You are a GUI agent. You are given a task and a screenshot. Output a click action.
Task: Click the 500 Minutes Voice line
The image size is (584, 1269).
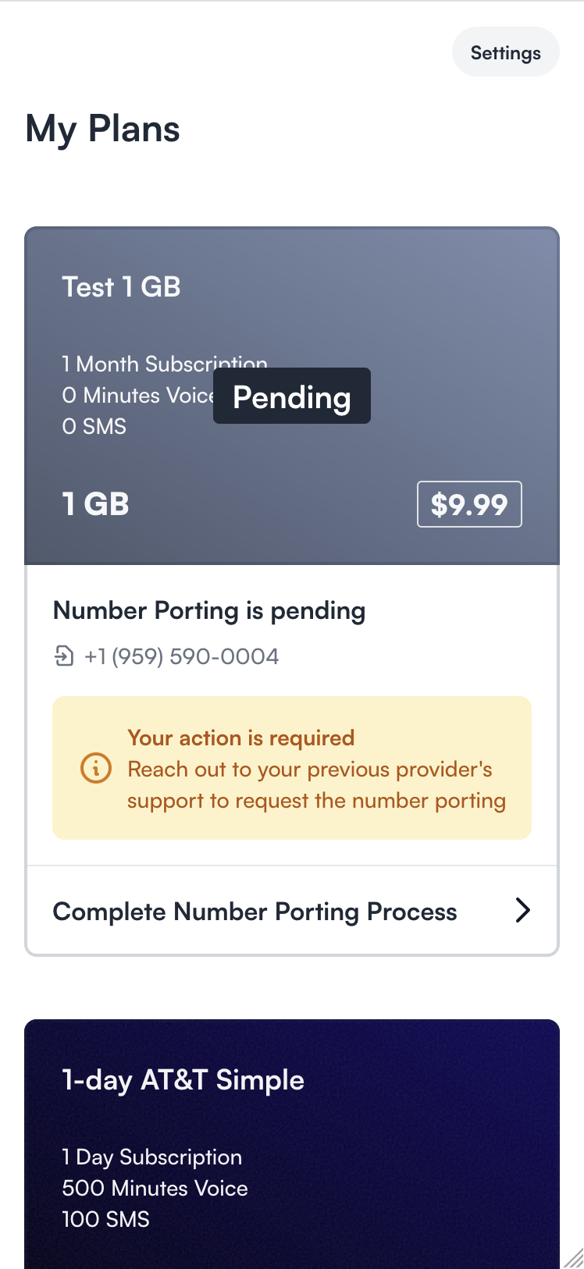coord(155,1188)
